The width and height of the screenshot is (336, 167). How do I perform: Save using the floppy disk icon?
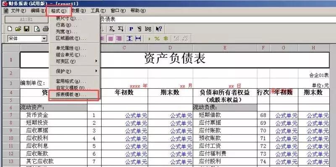tap(26, 28)
